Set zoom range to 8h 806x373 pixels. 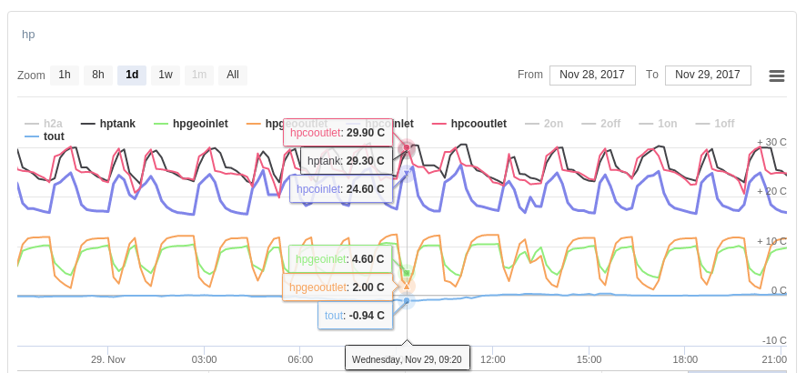pyautogui.click(x=98, y=75)
